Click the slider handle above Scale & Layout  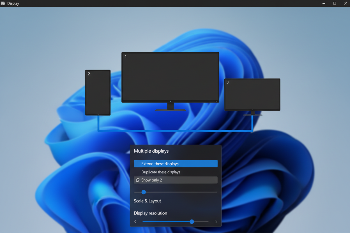tap(144, 192)
